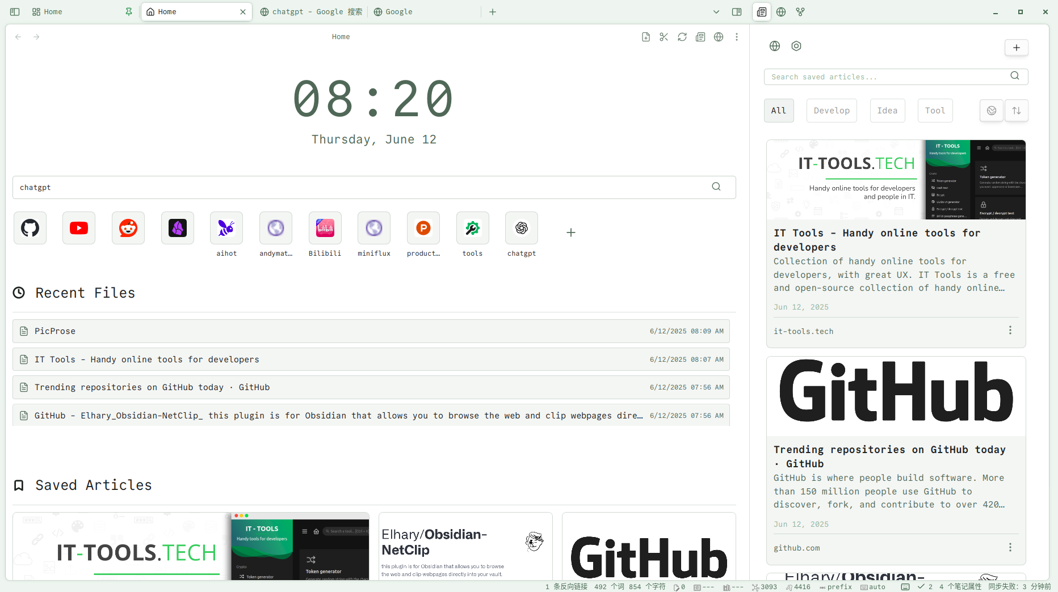Click the Search saved articles field
This screenshot has width=1058, height=592.
click(x=888, y=77)
